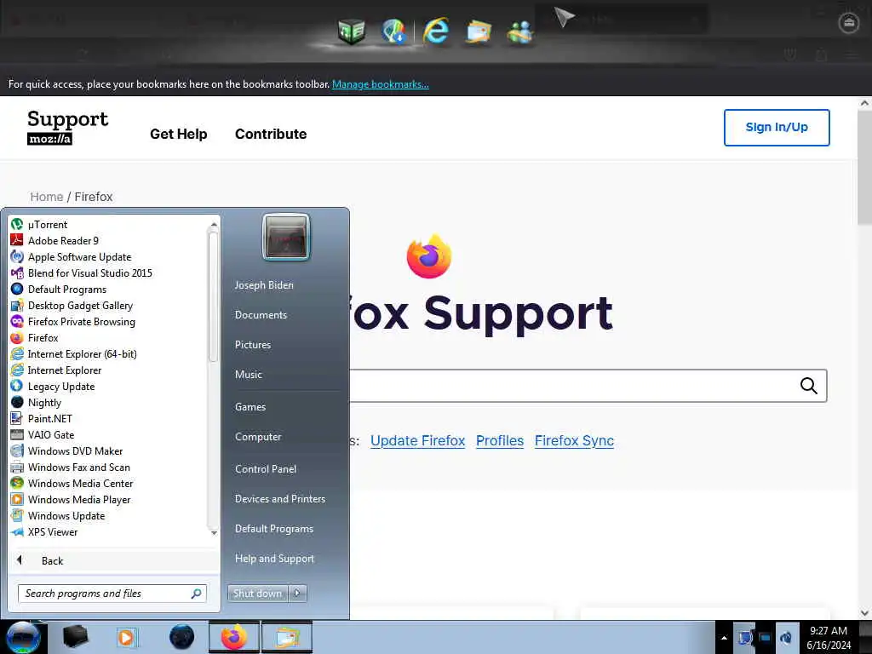872x654 pixels.
Task: Open Pictures from the Start menu
Action: (252, 345)
